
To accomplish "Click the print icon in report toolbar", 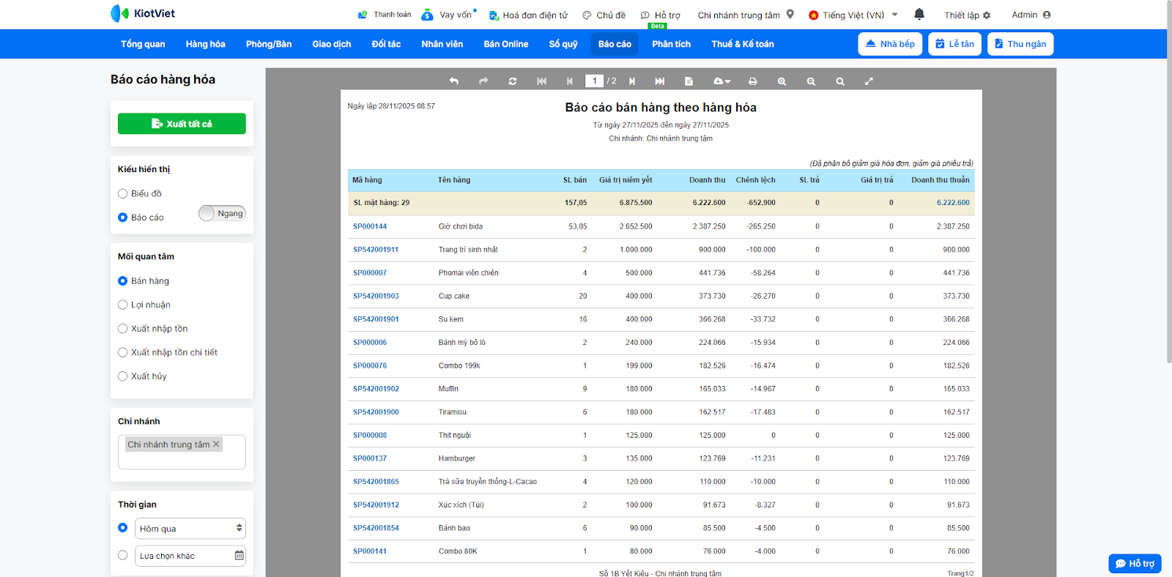I will tap(752, 81).
